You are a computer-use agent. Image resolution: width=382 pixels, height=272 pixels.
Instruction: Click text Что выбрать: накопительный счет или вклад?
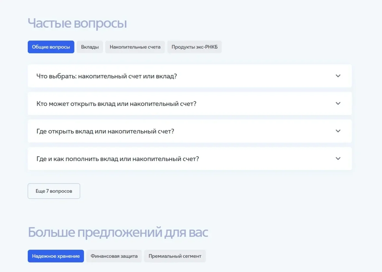107,76
